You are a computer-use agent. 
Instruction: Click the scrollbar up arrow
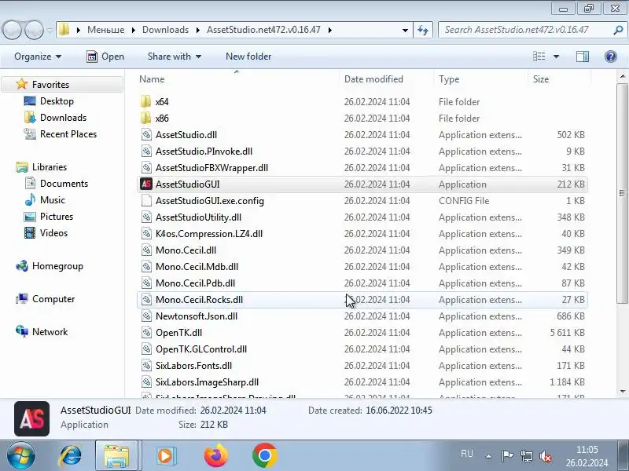[x=622, y=76]
